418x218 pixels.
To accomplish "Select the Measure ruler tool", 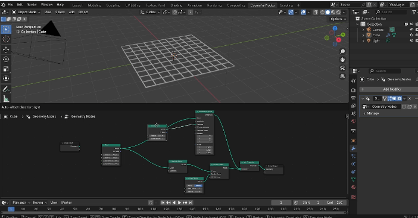I will click(x=6, y=99).
